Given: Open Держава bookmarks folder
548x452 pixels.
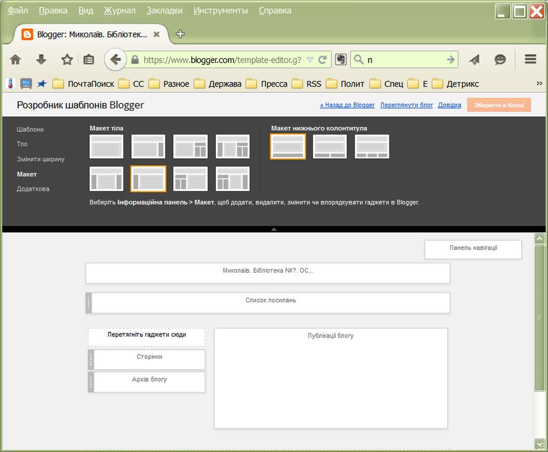Looking at the screenshot, I should 217,84.
